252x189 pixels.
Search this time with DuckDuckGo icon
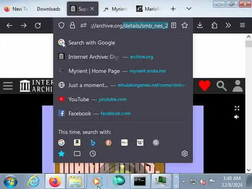109,143
